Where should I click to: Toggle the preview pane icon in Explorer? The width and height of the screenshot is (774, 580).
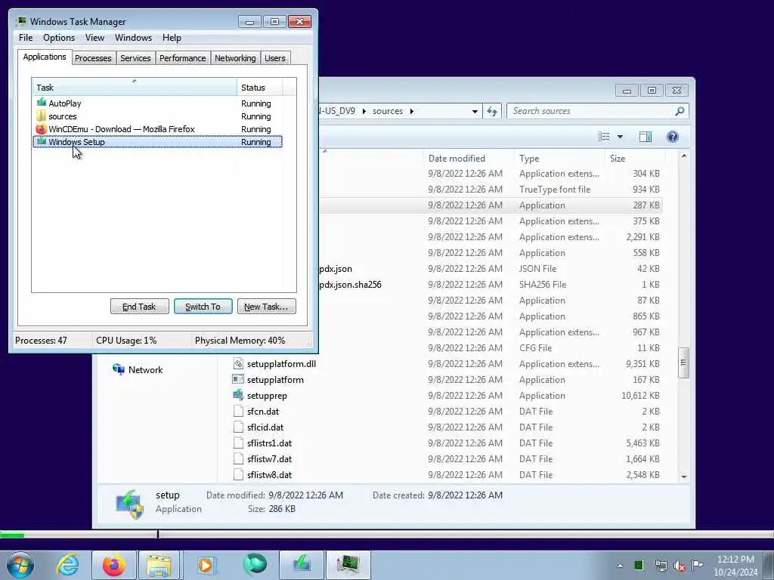coord(646,137)
